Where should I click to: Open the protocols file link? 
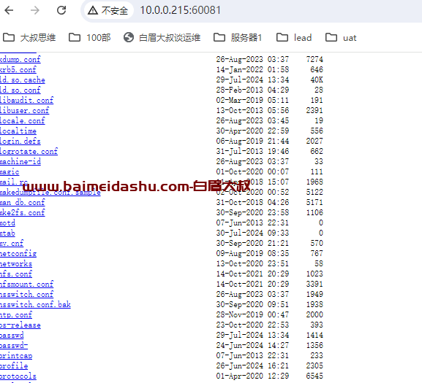[18, 376]
